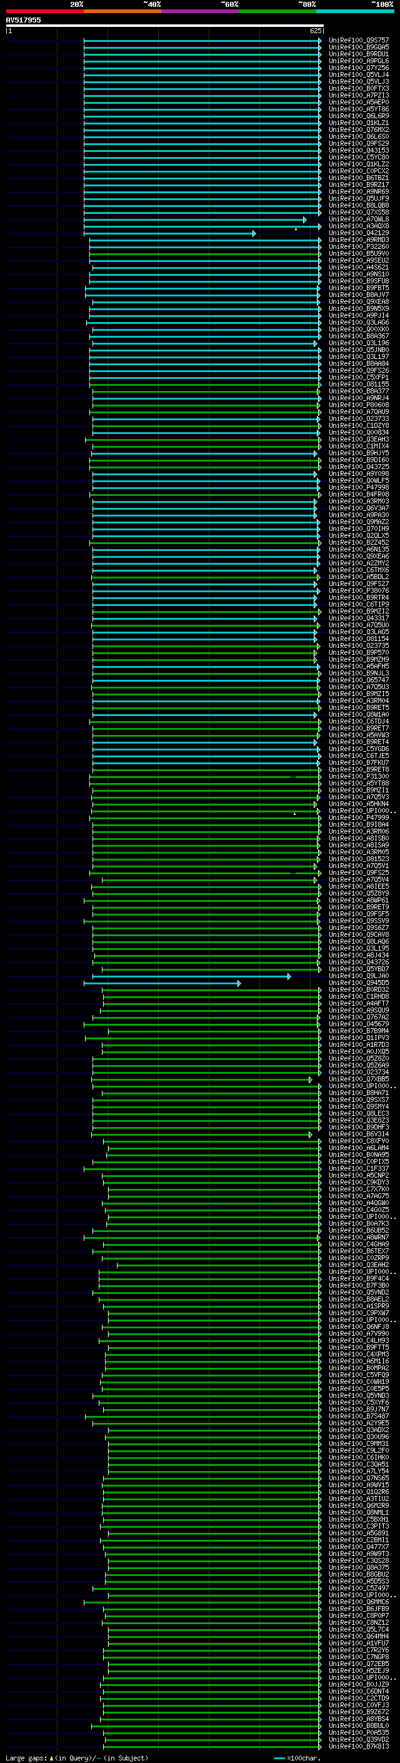Select the label UniRef100_A5ZEJ9
Image resolution: width=400 pixels, height=1763 pixels.
[359, 1670]
